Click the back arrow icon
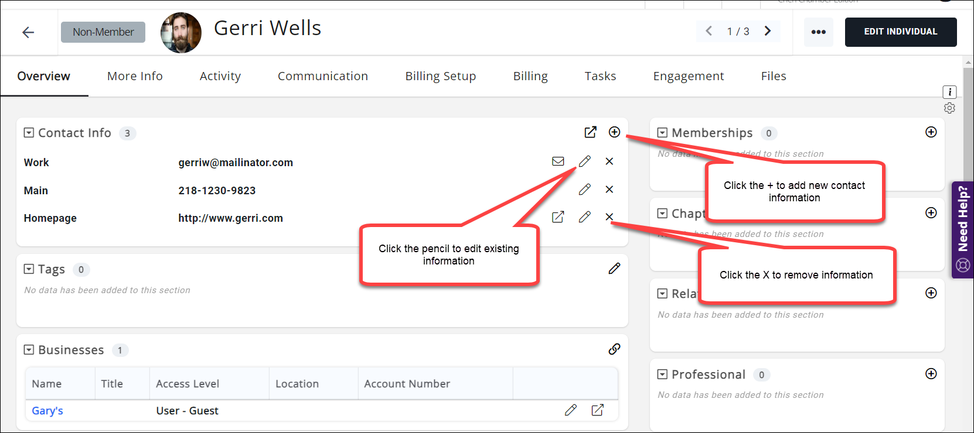The image size is (974, 433). pos(28,32)
